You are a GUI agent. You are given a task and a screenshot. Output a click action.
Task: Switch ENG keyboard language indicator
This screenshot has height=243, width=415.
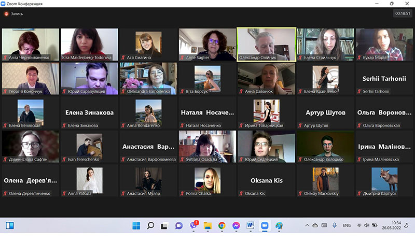(347, 225)
